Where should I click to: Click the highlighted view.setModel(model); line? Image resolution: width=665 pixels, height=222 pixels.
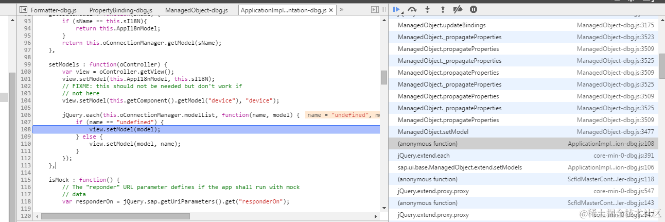pos(206,129)
